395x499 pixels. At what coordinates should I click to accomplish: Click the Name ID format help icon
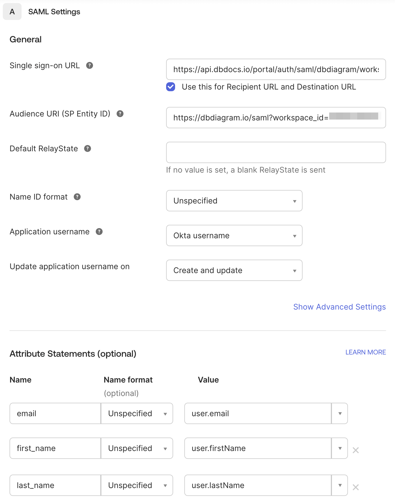[x=78, y=197]
